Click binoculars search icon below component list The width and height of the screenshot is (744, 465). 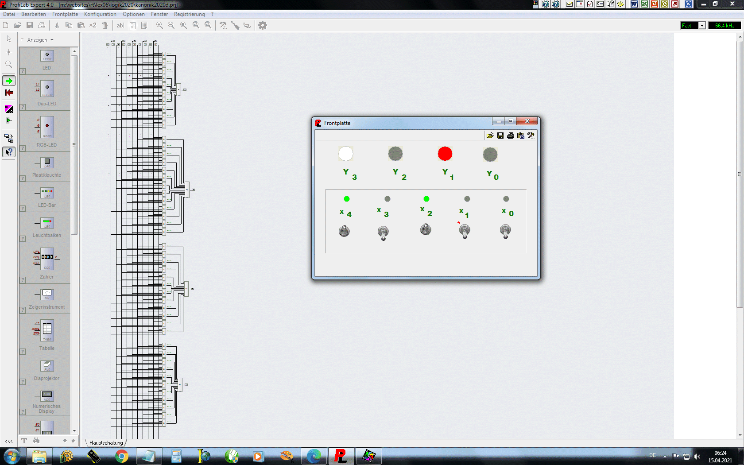click(36, 441)
